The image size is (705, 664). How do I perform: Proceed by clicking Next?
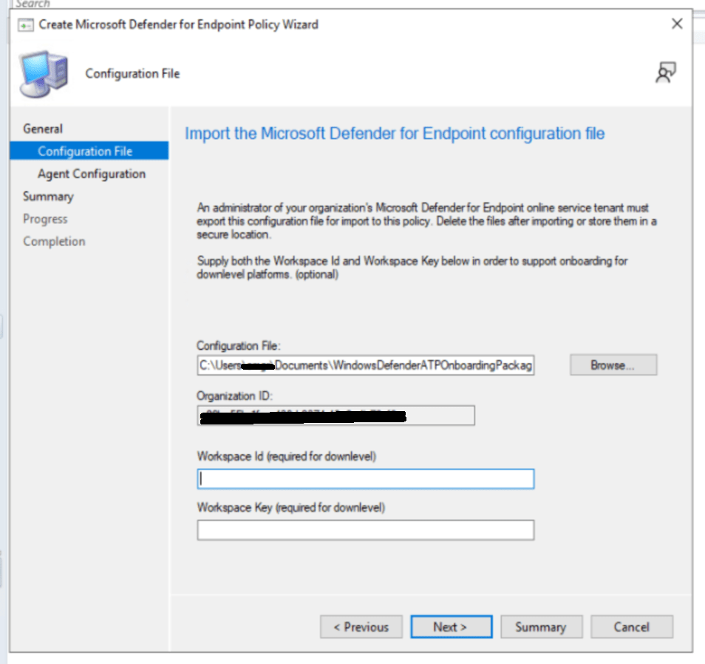[451, 627]
